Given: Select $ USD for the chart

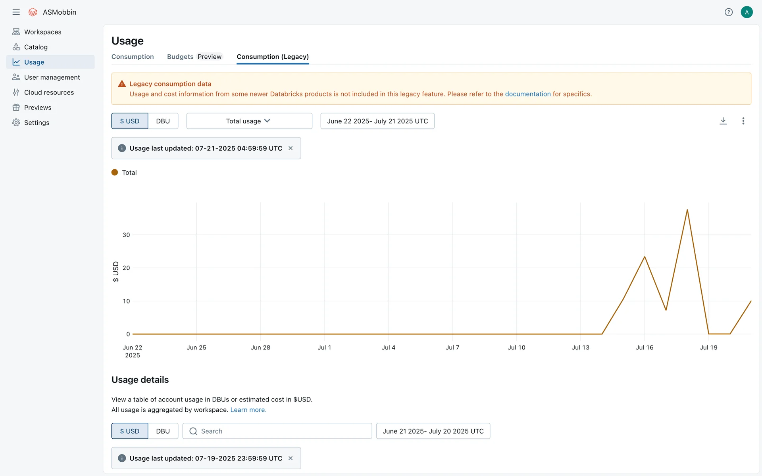Looking at the screenshot, I should coord(130,121).
